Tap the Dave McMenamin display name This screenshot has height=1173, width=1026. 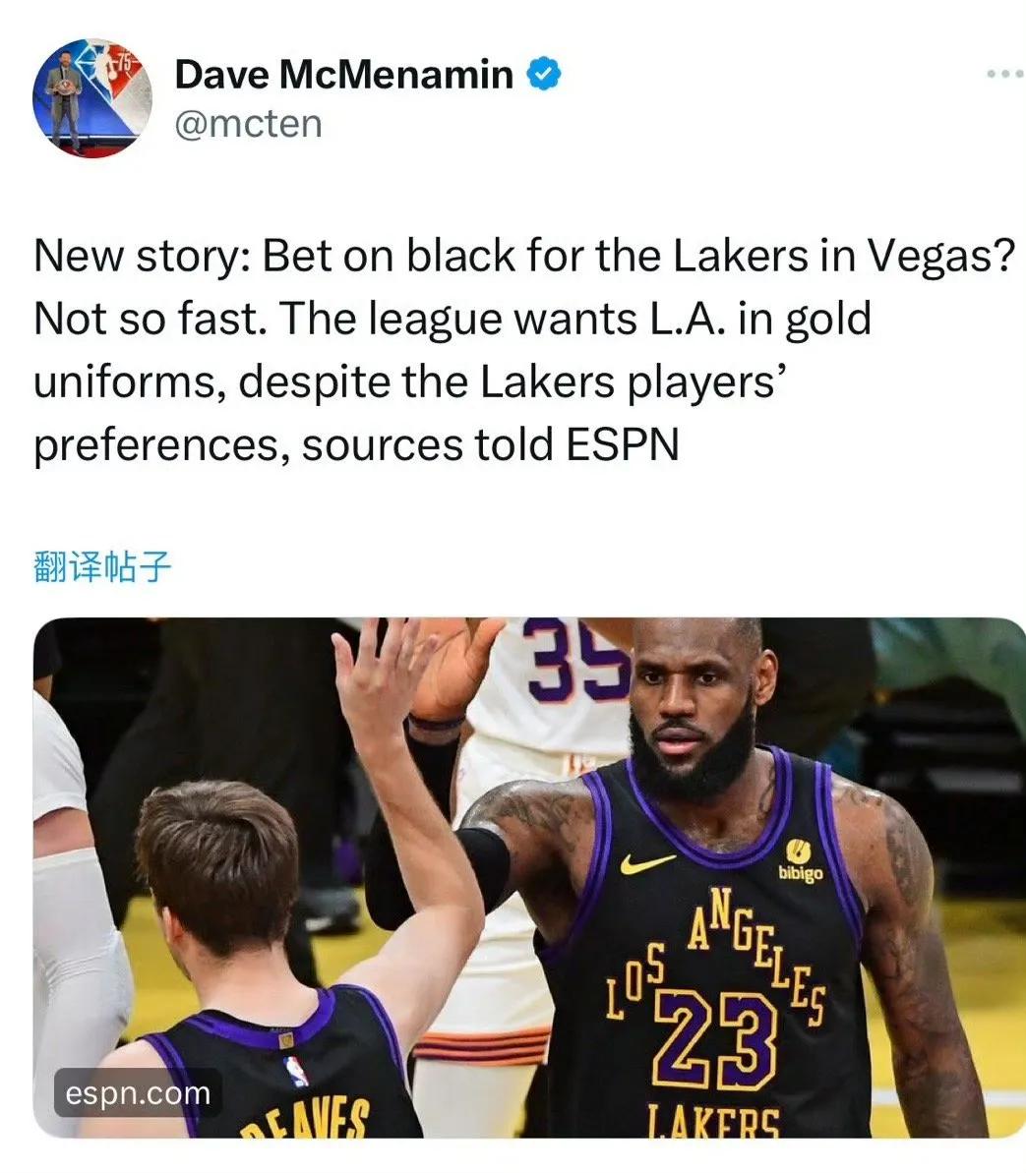click(x=343, y=74)
